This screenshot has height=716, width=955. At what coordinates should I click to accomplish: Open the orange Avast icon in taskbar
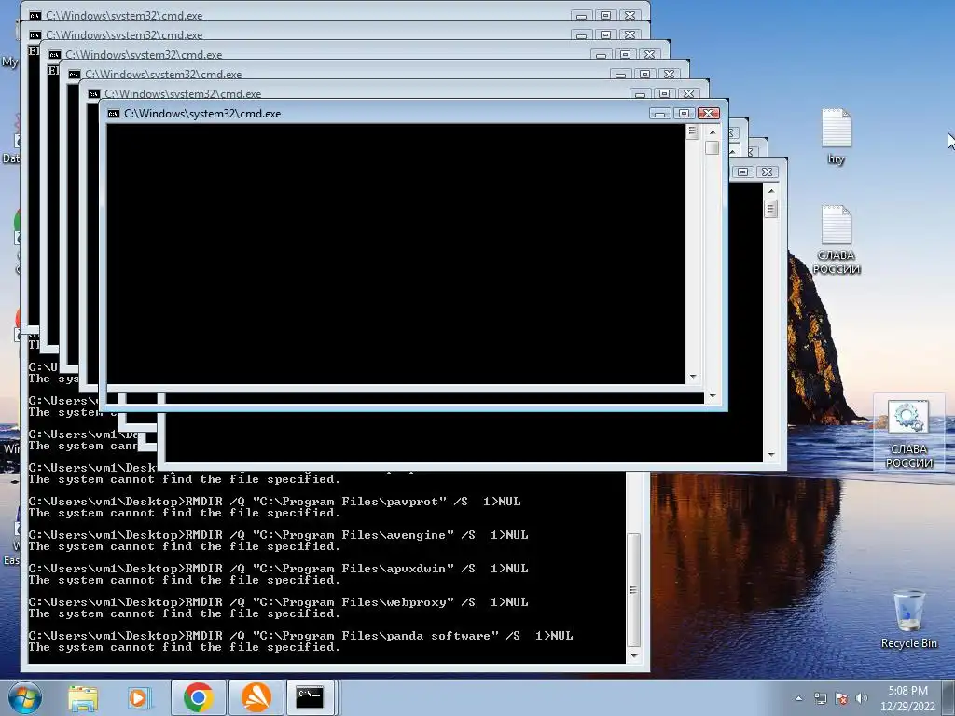[256, 697]
